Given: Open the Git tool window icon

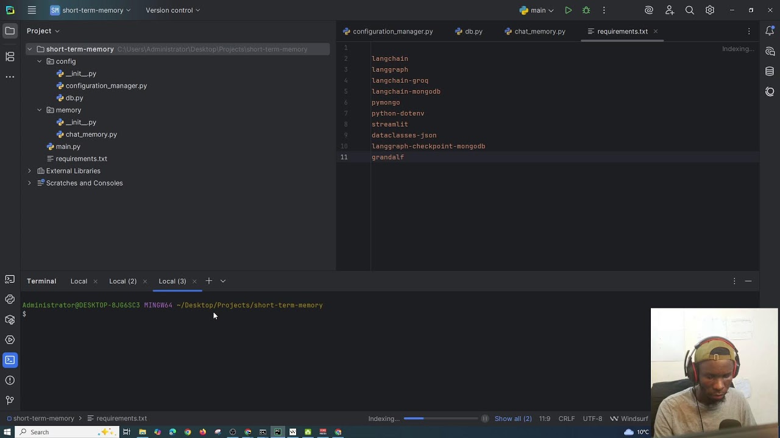Looking at the screenshot, I should (10, 400).
